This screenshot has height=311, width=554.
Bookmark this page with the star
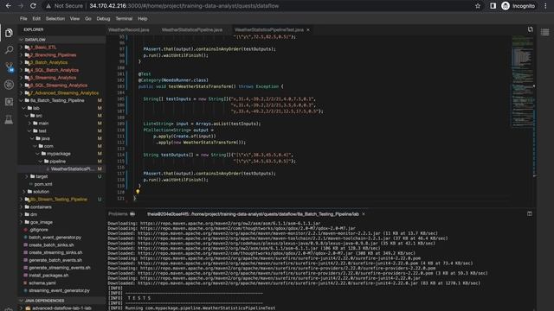[x=478, y=6]
